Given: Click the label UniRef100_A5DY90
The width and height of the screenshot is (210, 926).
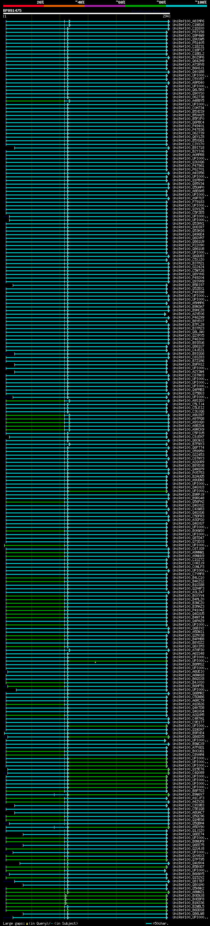Looking at the screenshot, I should point(188,827).
